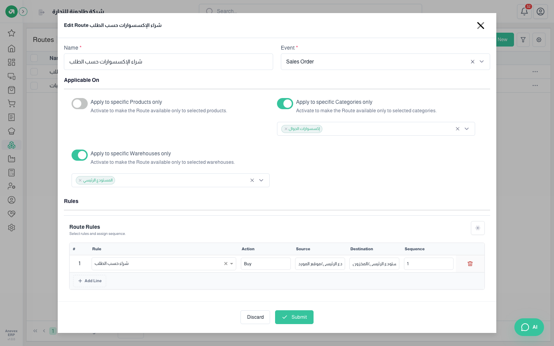
Task: Open notifications bell with 32 badge
Action: tap(524, 12)
